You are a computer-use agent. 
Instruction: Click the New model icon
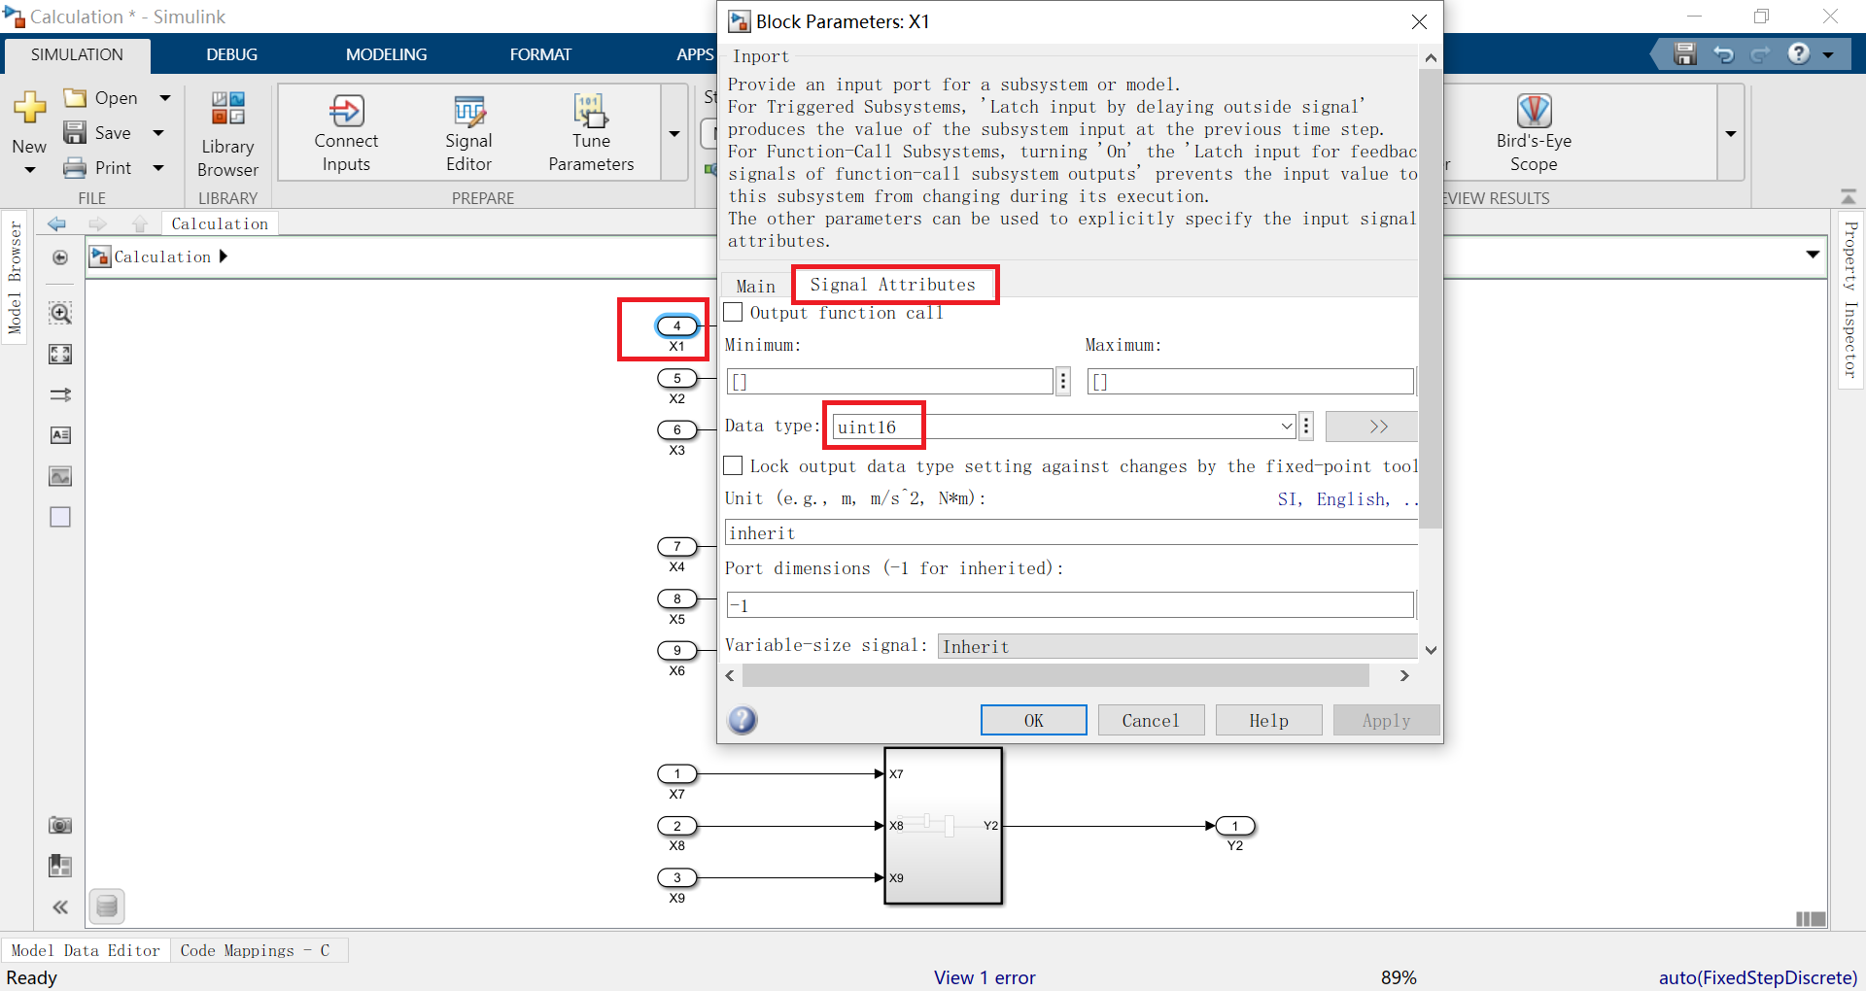[x=29, y=109]
